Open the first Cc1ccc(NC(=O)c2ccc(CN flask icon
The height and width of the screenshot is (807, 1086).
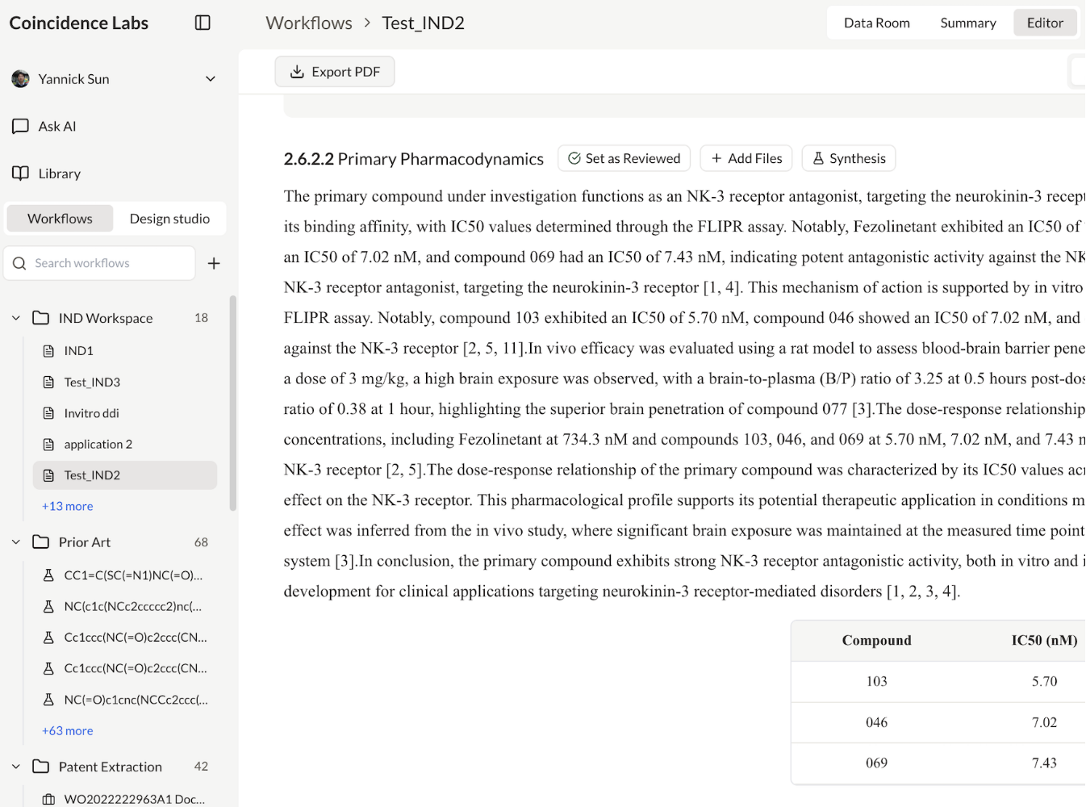[x=48, y=638]
